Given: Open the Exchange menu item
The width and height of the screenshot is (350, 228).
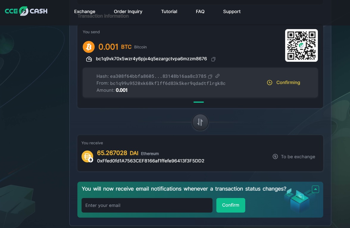Looking at the screenshot, I should pos(85,11).
